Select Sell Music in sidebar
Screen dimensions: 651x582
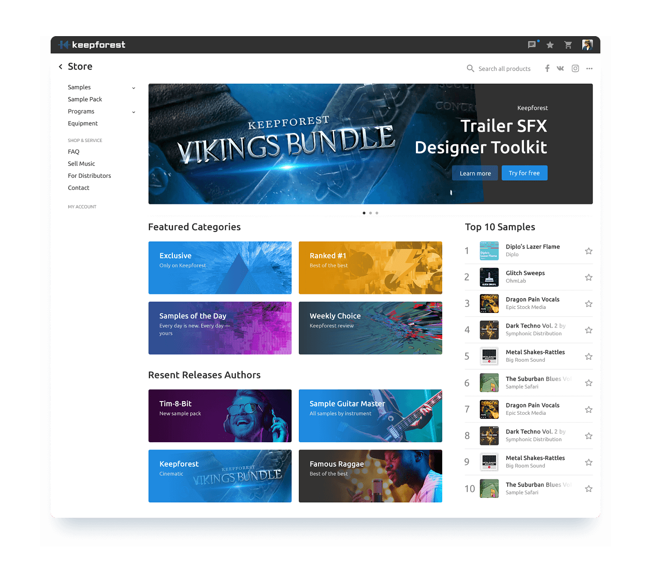(x=81, y=164)
